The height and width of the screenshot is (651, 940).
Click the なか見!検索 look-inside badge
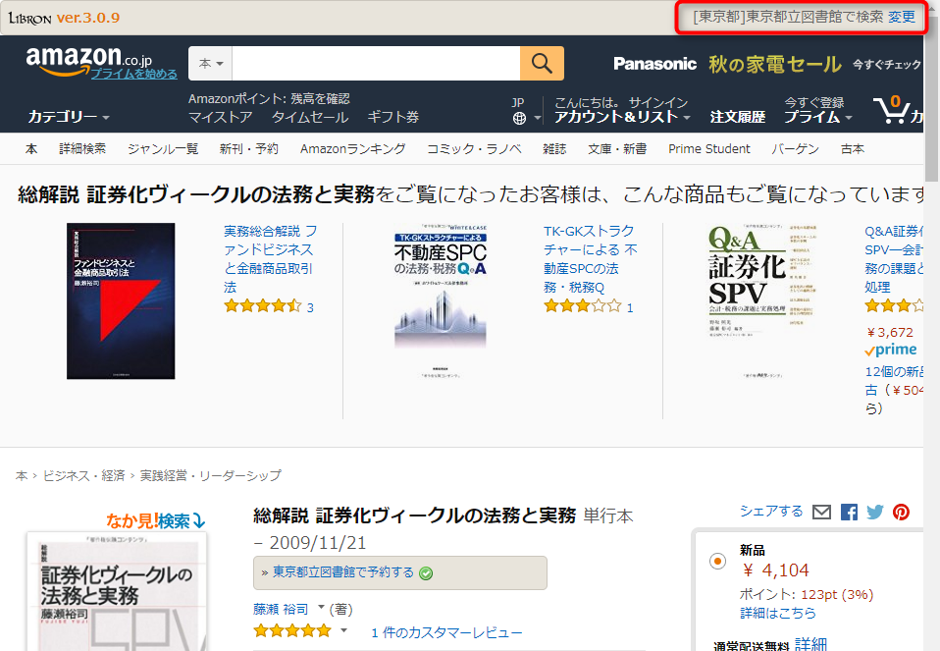(x=156, y=520)
